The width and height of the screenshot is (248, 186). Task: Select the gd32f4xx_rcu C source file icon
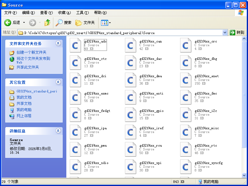click(131, 149)
